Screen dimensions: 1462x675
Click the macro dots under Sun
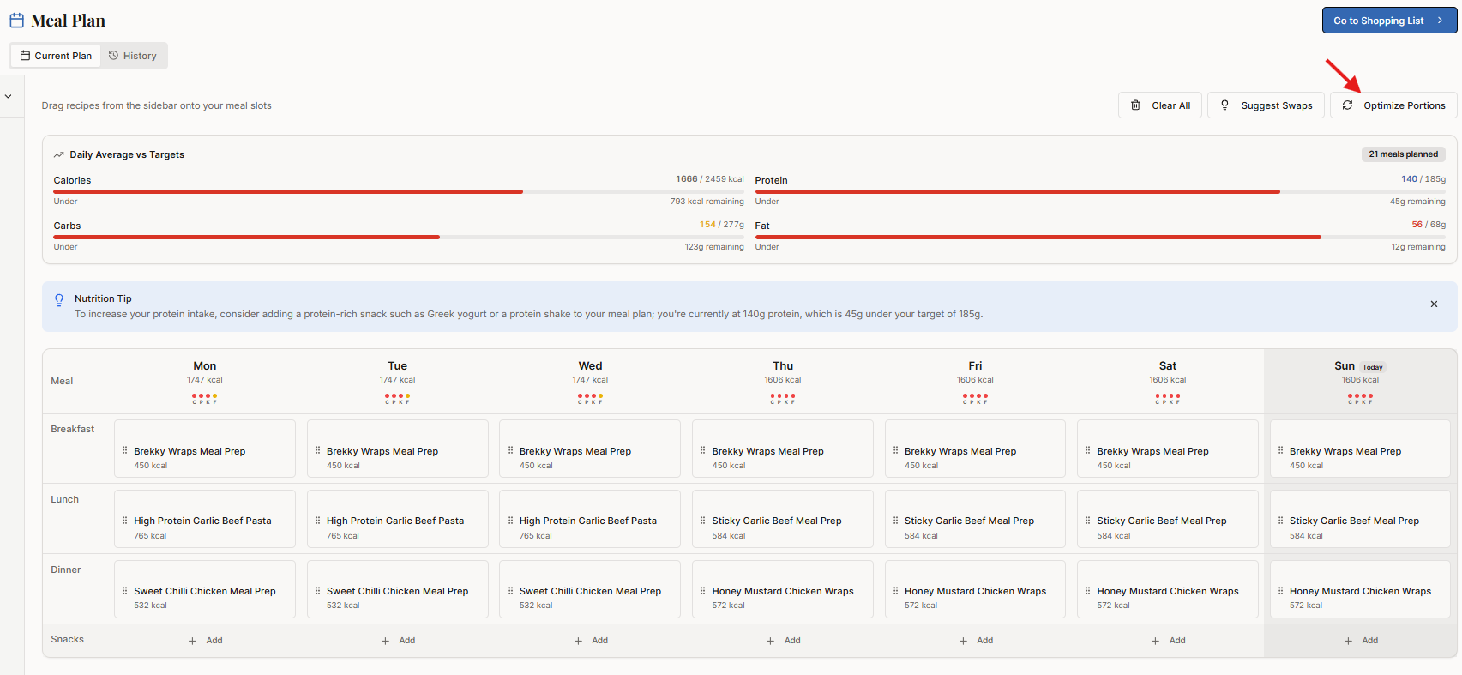click(x=1360, y=399)
